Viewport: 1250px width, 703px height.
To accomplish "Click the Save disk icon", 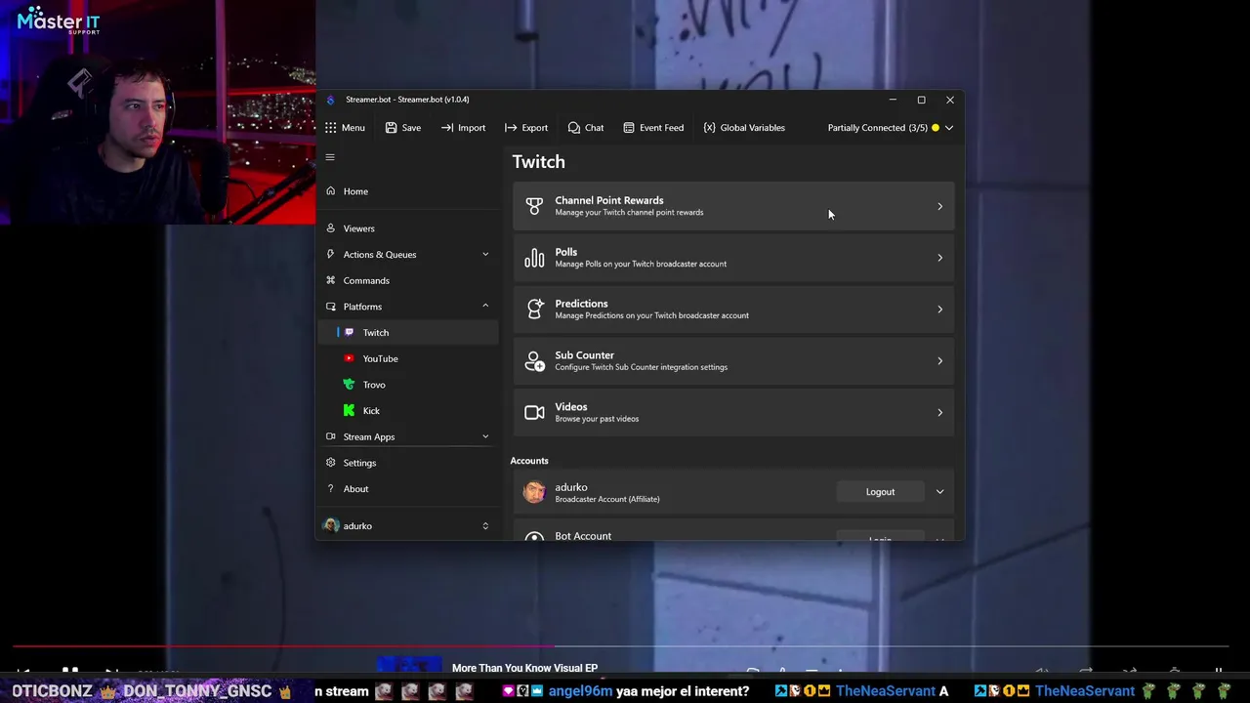I will (391, 128).
